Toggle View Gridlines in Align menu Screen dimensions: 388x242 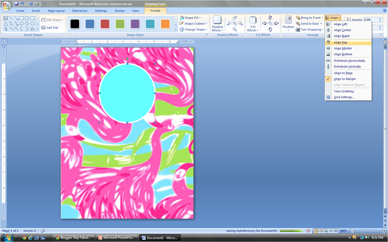[348, 91]
